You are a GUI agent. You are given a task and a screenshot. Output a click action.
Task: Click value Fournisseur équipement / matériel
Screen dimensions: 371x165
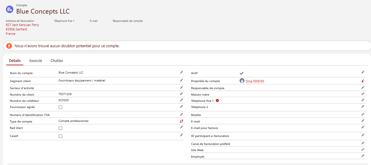[x=82, y=81]
